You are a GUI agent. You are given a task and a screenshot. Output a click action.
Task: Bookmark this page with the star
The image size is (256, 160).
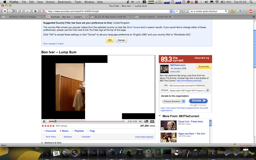(174, 11)
